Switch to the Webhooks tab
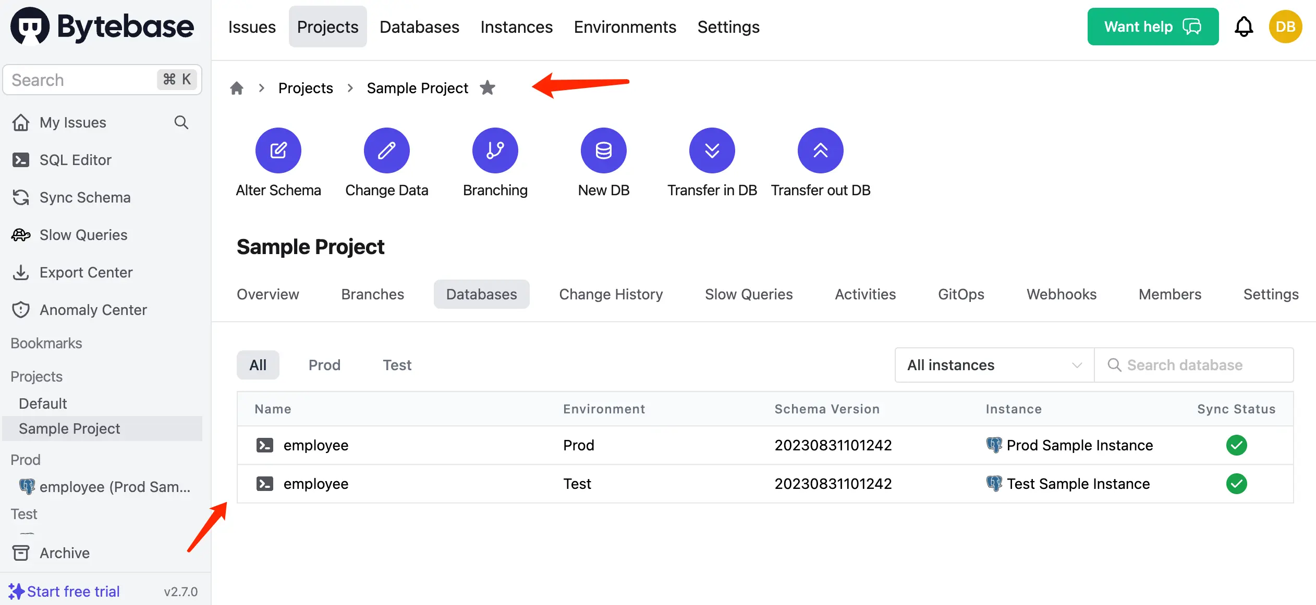Screen dimensions: 1316x605 click(1062, 294)
